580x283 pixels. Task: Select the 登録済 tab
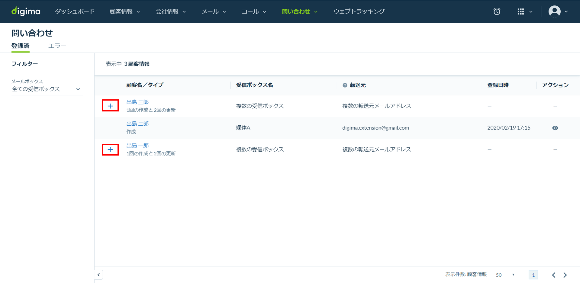[21, 46]
